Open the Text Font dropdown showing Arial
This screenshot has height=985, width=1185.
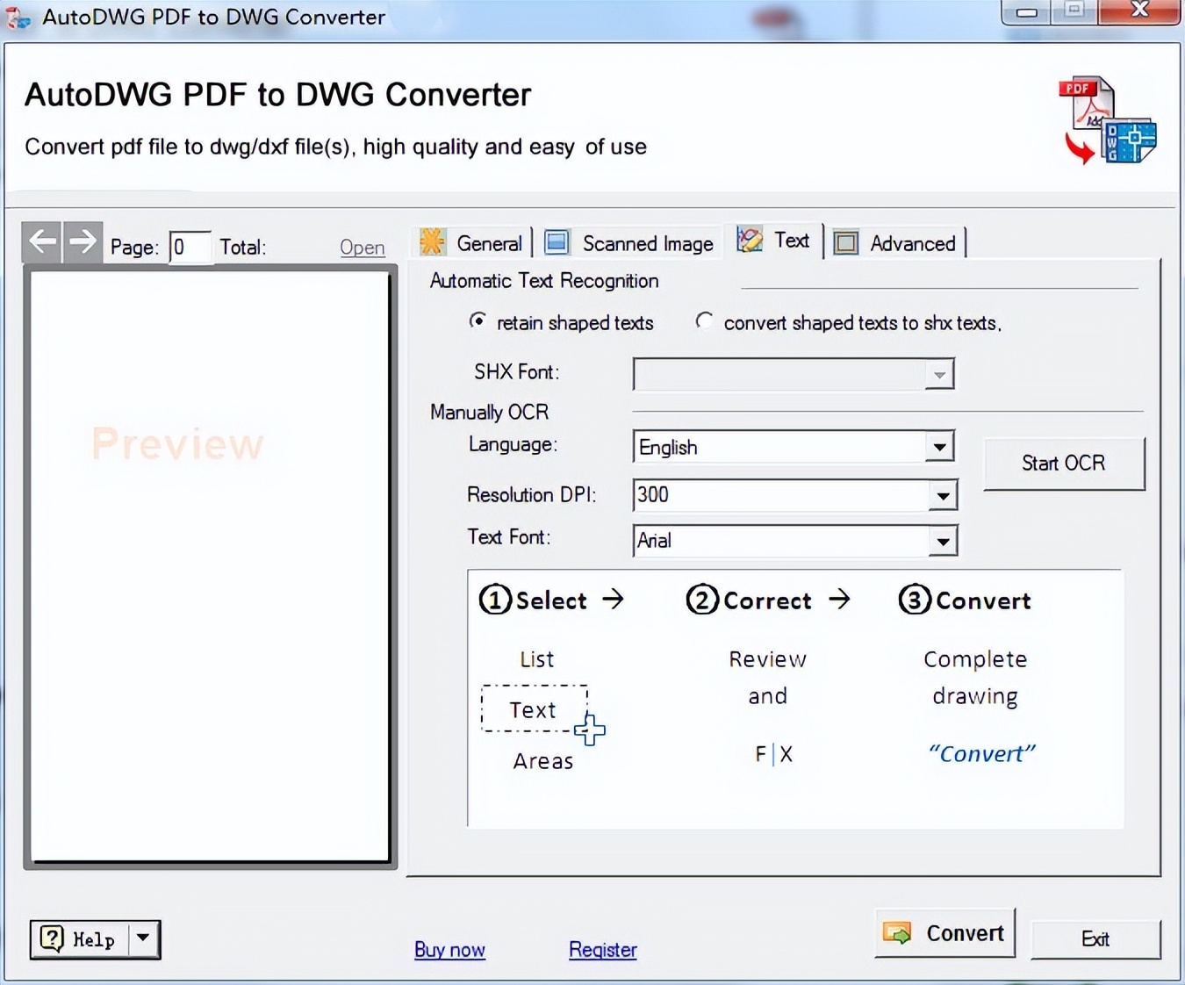(x=944, y=542)
